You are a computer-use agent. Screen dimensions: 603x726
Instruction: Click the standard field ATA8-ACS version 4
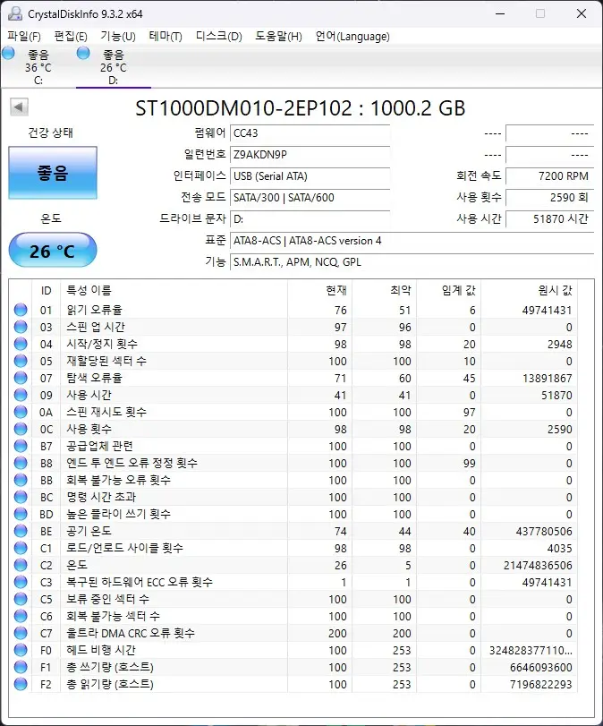pyautogui.click(x=412, y=241)
